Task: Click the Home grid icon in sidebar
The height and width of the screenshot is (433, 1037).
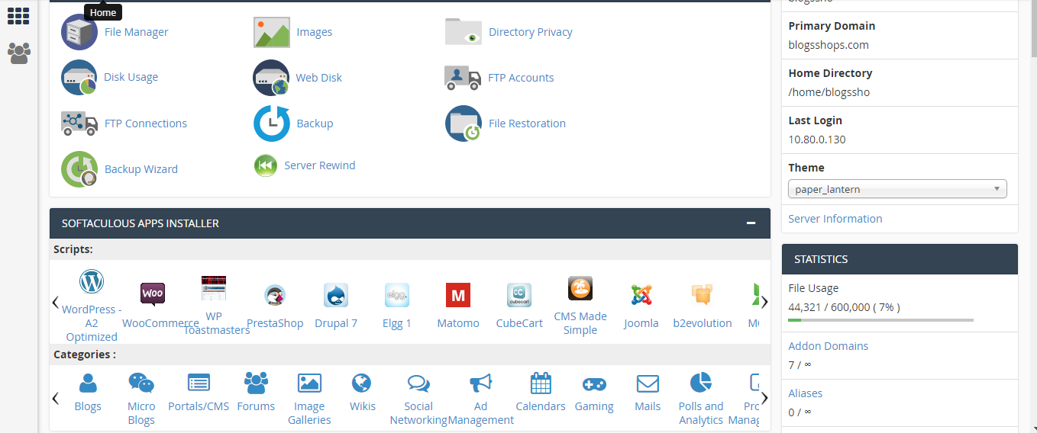Action: point(18,16)
